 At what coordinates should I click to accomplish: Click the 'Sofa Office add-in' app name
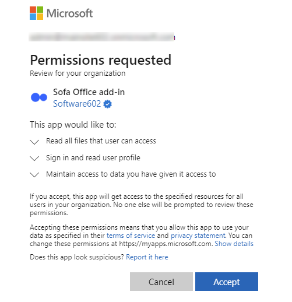click(89, 92)
